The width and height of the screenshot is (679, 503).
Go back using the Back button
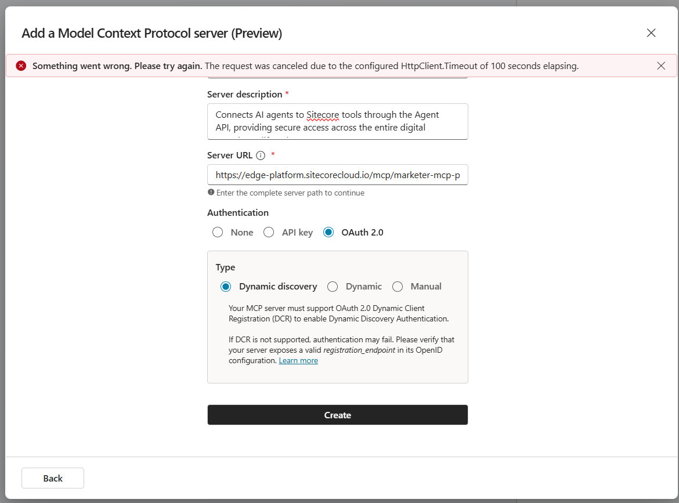[53, 478]
